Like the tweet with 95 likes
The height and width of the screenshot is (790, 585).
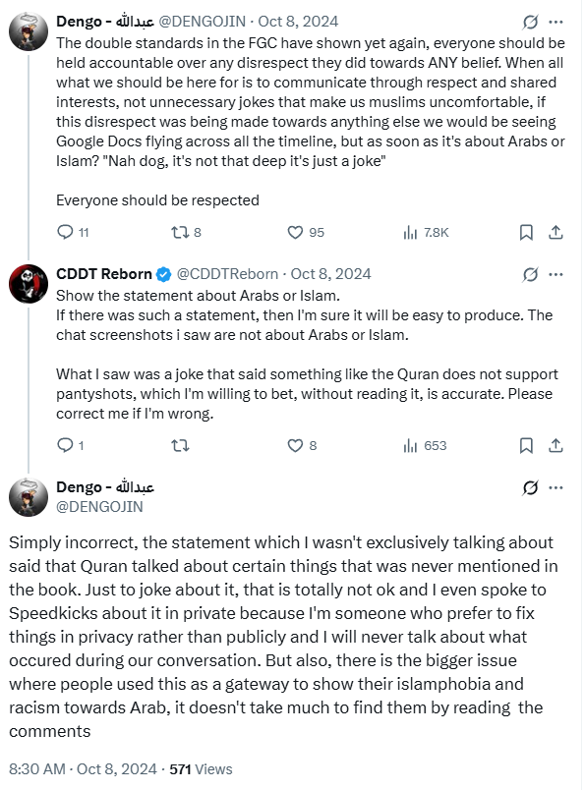click(295, 232)
